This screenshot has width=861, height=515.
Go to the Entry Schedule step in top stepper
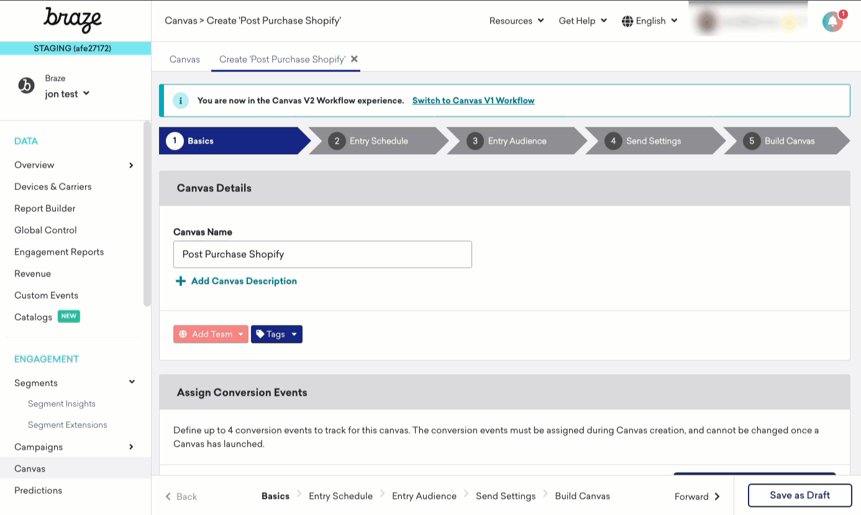click(378, 141)
